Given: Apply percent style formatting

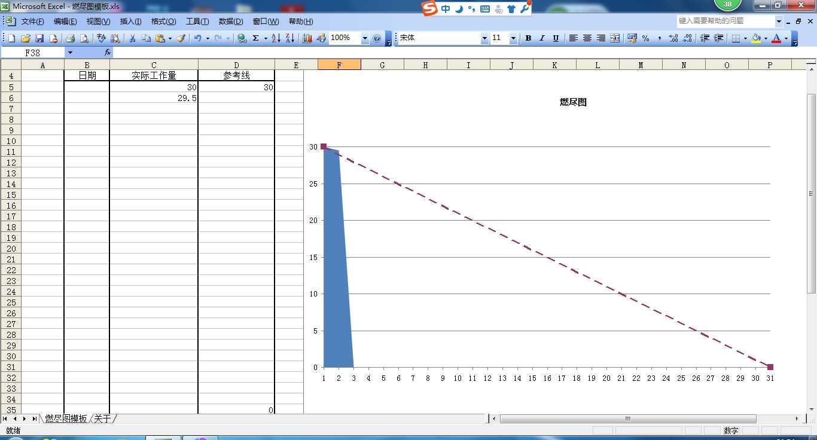Looking at the screenshot, I should 646,38.
